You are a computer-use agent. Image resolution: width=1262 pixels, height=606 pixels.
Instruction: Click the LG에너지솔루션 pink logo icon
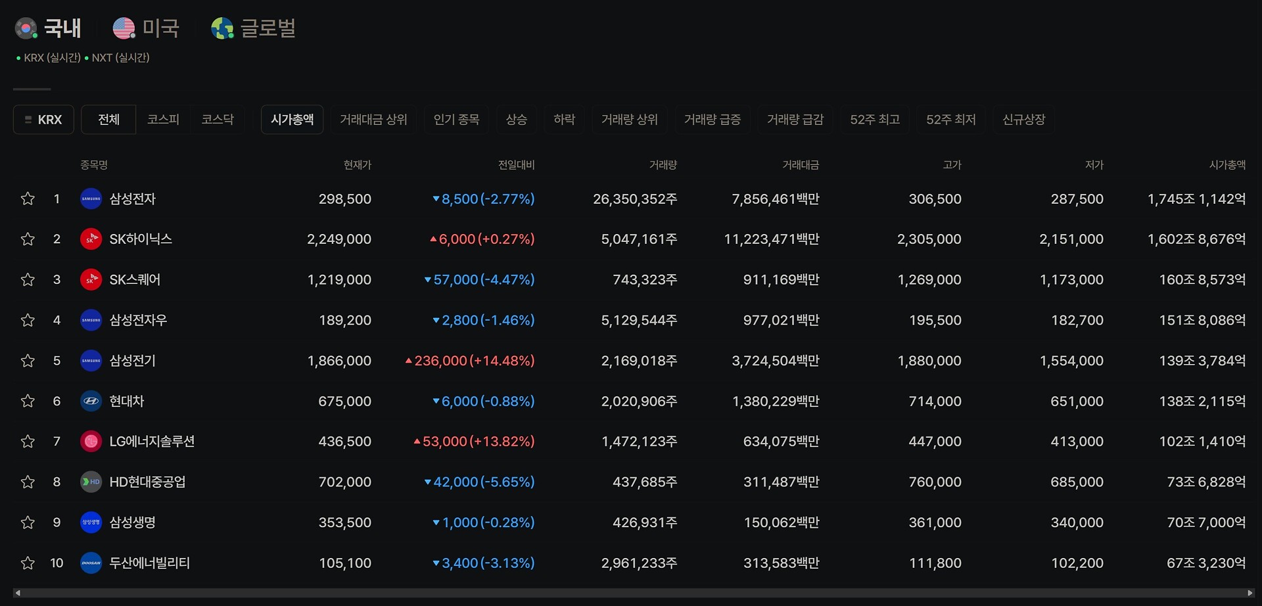(x=91, y=441)
